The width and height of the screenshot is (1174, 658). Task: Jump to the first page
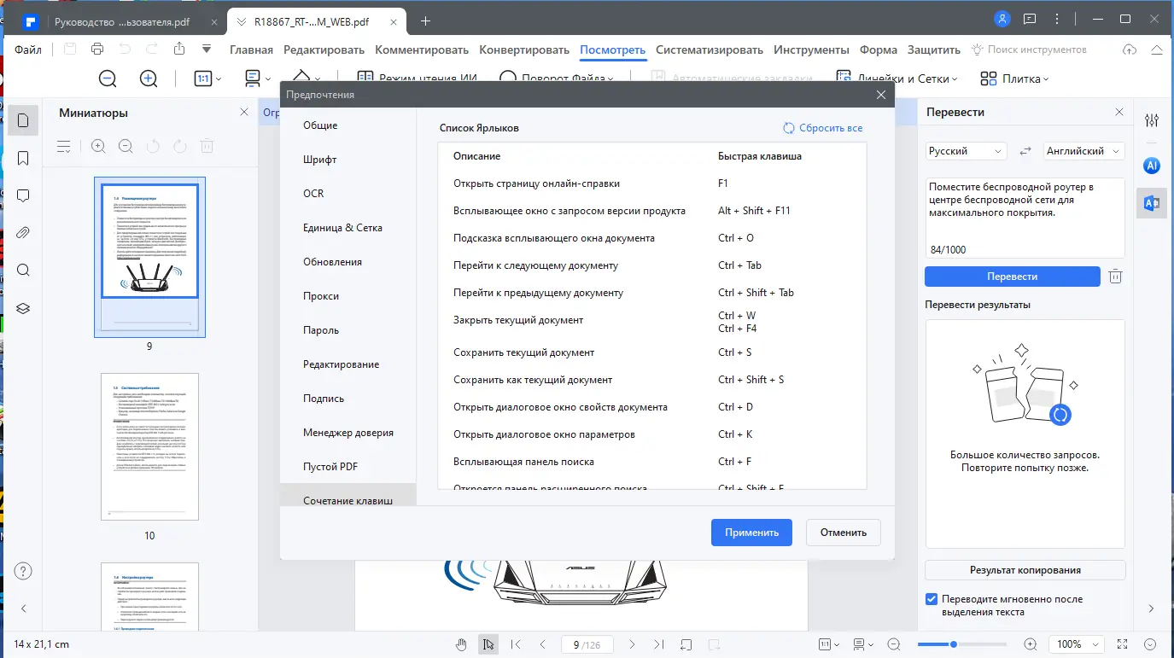tap(516, 644)
